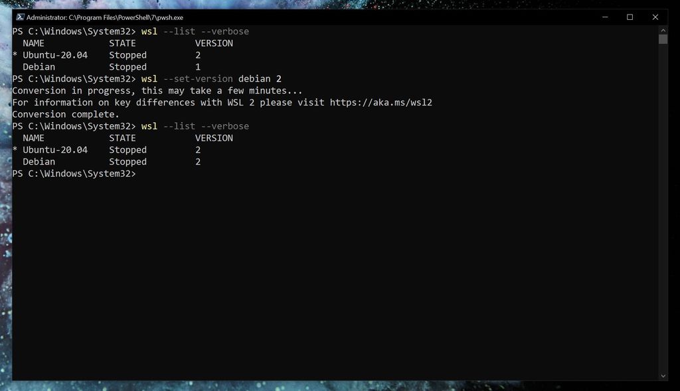The height and width of the screenshot is (391, 680).
Task: Click the scrollbar down arrow
Action: point(662,374)
